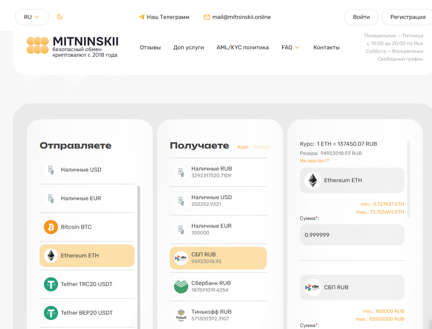This screenshot has height=329, width=432.
Task: Choose the Тинькофф bank logo icon
Action: tap(181, 315)
